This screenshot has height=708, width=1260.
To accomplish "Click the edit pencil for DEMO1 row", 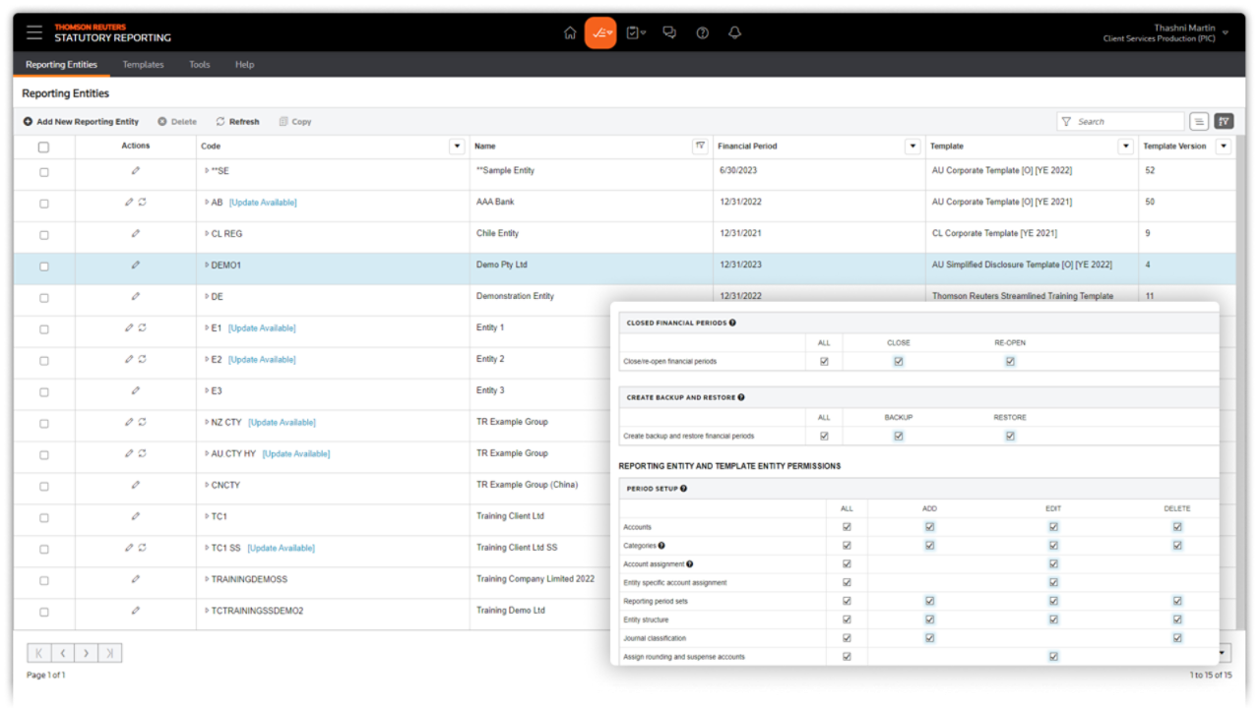I will (x=136, y=265).
